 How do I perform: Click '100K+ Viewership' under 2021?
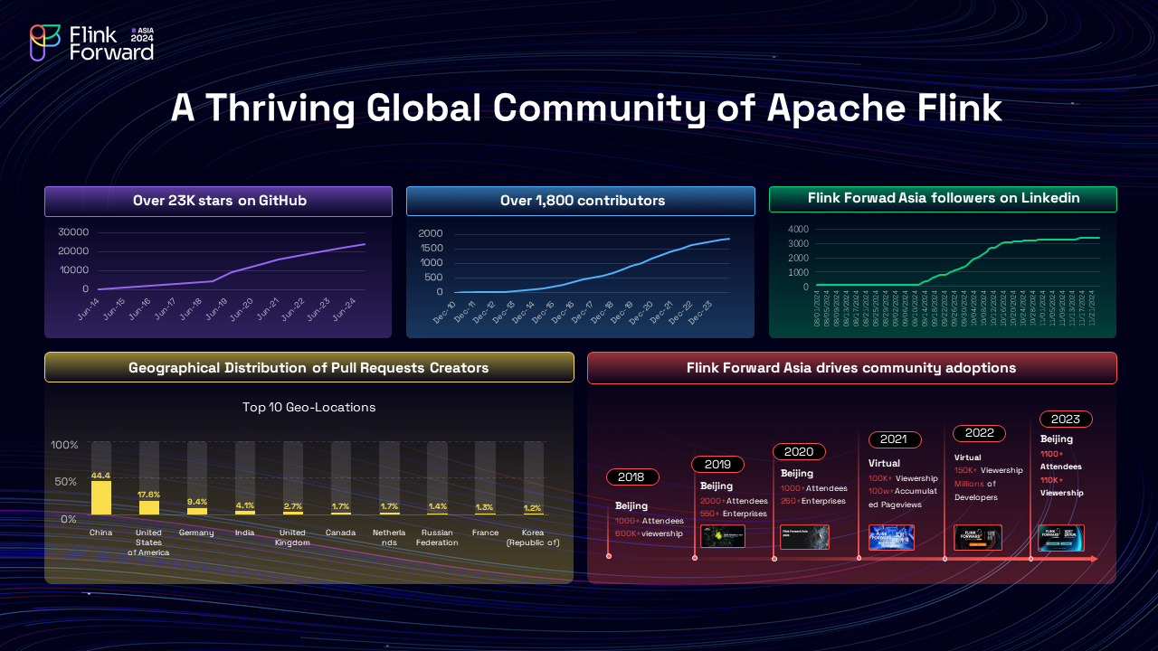903,478
